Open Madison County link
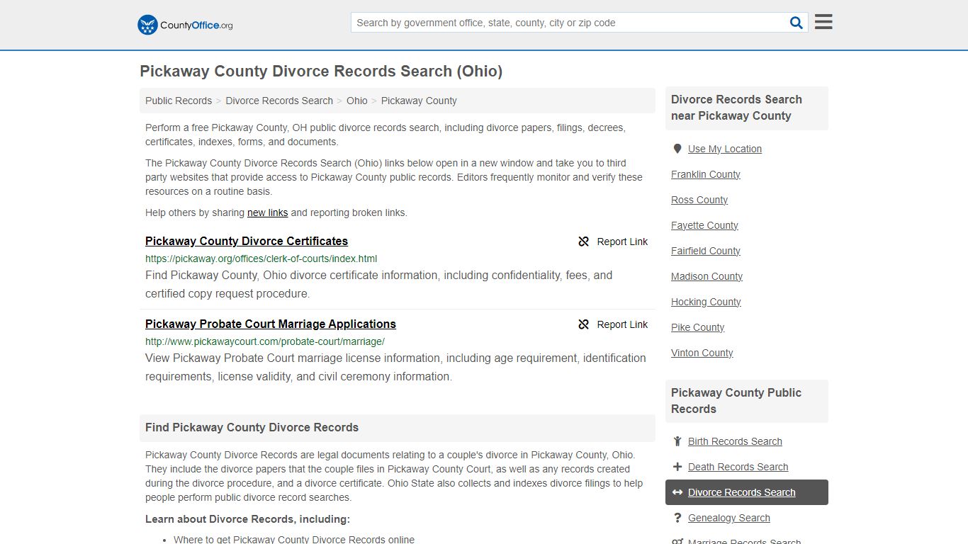968x544 pixels. [x=707, y=276]
